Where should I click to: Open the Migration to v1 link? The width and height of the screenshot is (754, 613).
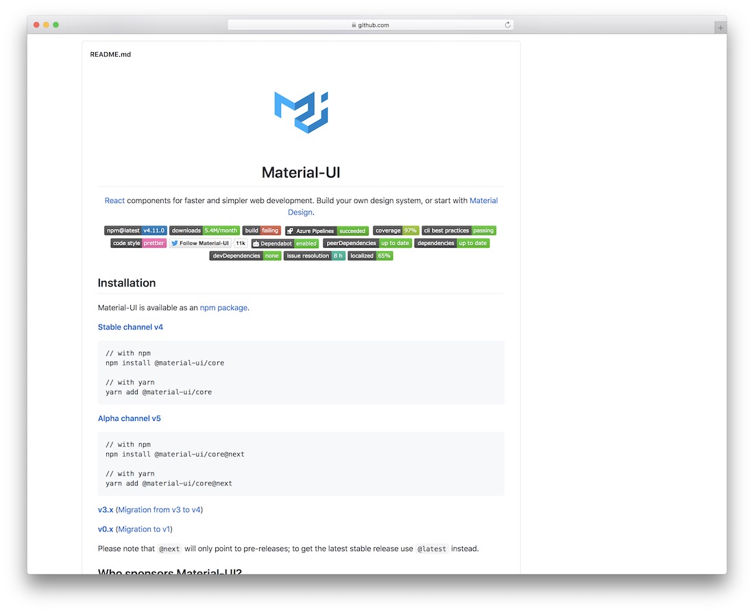coord(144,529)
